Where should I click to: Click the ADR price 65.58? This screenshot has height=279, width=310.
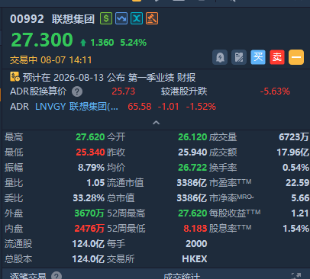pos(140,107)
